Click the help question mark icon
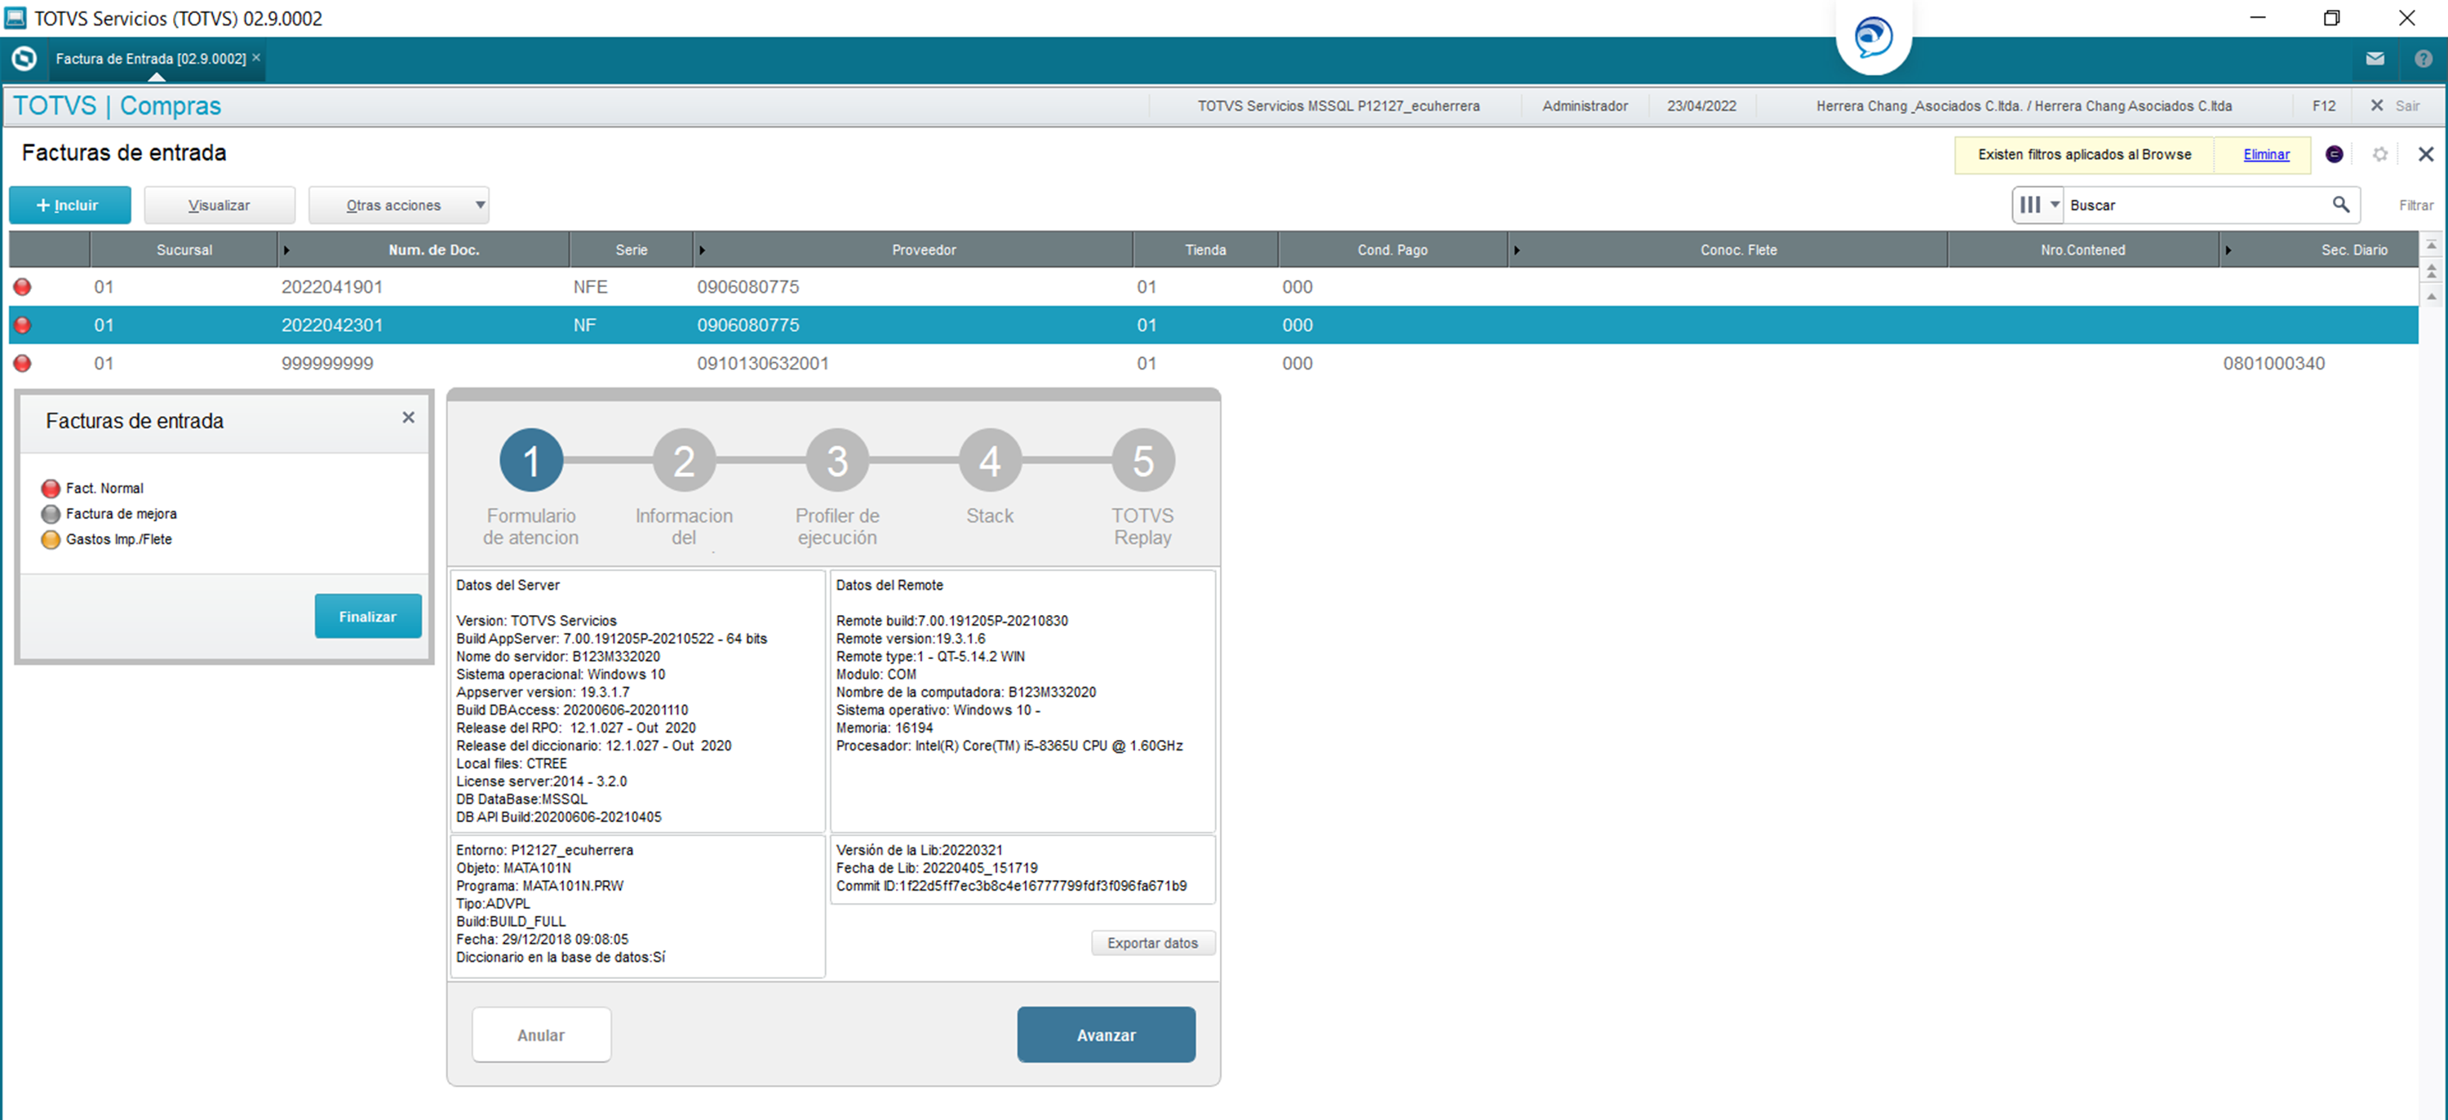The width and height of the screenshot is (2448, 1120). [x=2424, y=59]
